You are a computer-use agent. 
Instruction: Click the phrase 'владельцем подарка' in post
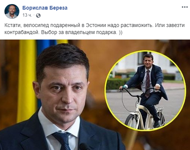(x=91, y=33)
